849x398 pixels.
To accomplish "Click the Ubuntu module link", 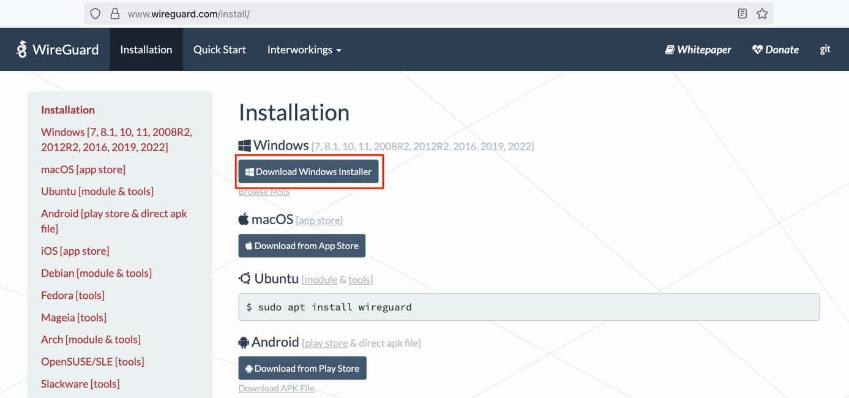I will 320,280.
